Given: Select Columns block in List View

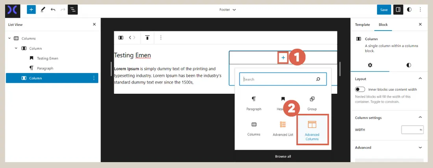Looking at the screenshot, I should 28,38.
